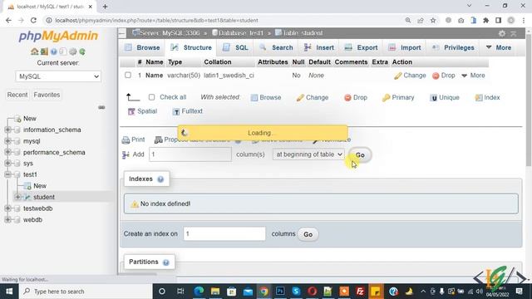Image resolution: width=532 pixels, height=299 pixels.
Task: Expand the performance_schema database node
Action: point(7,152)
